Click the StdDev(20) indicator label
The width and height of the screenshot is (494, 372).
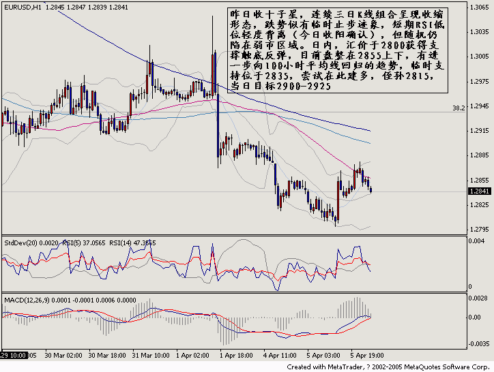(x=31, y=243)
